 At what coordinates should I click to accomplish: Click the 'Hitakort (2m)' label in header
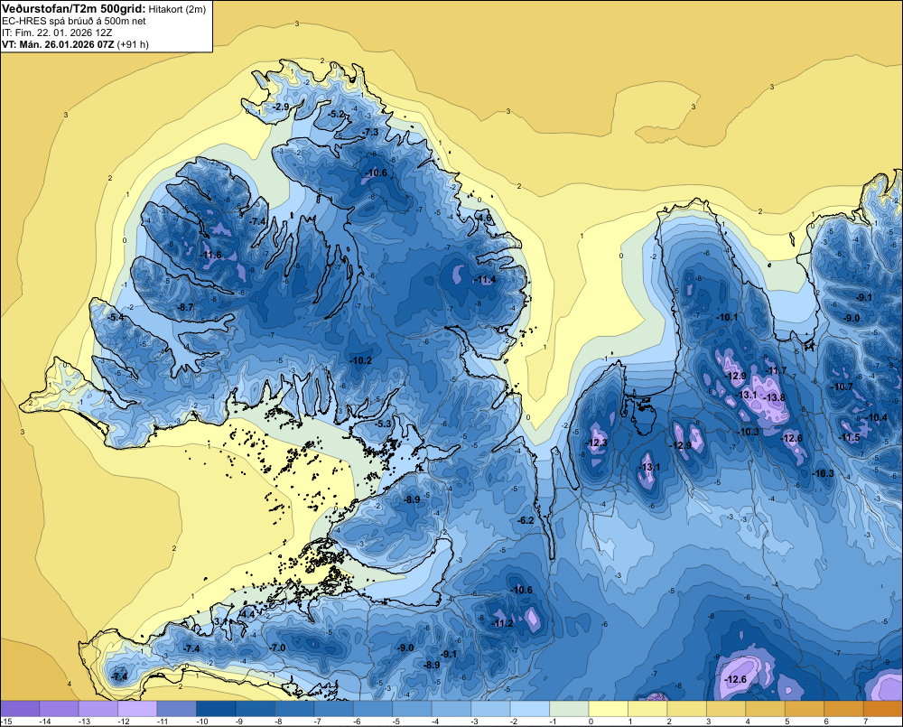coord(177,9)
